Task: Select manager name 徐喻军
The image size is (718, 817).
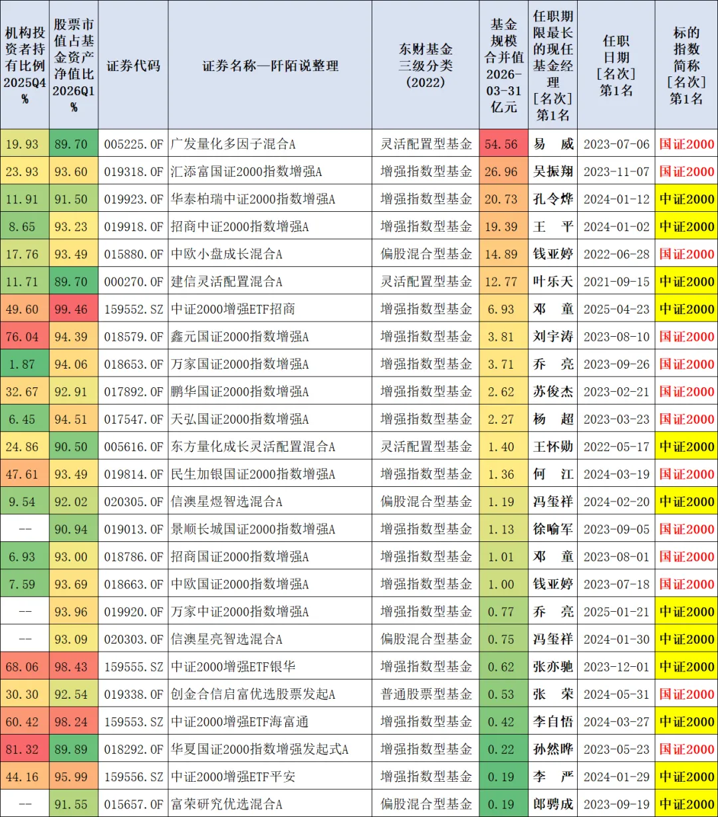Action: 553,529
